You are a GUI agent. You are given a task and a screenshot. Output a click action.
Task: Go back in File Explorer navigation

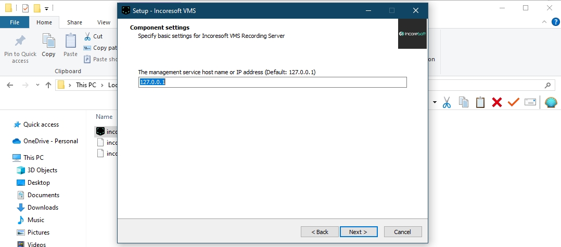(10, 85)
